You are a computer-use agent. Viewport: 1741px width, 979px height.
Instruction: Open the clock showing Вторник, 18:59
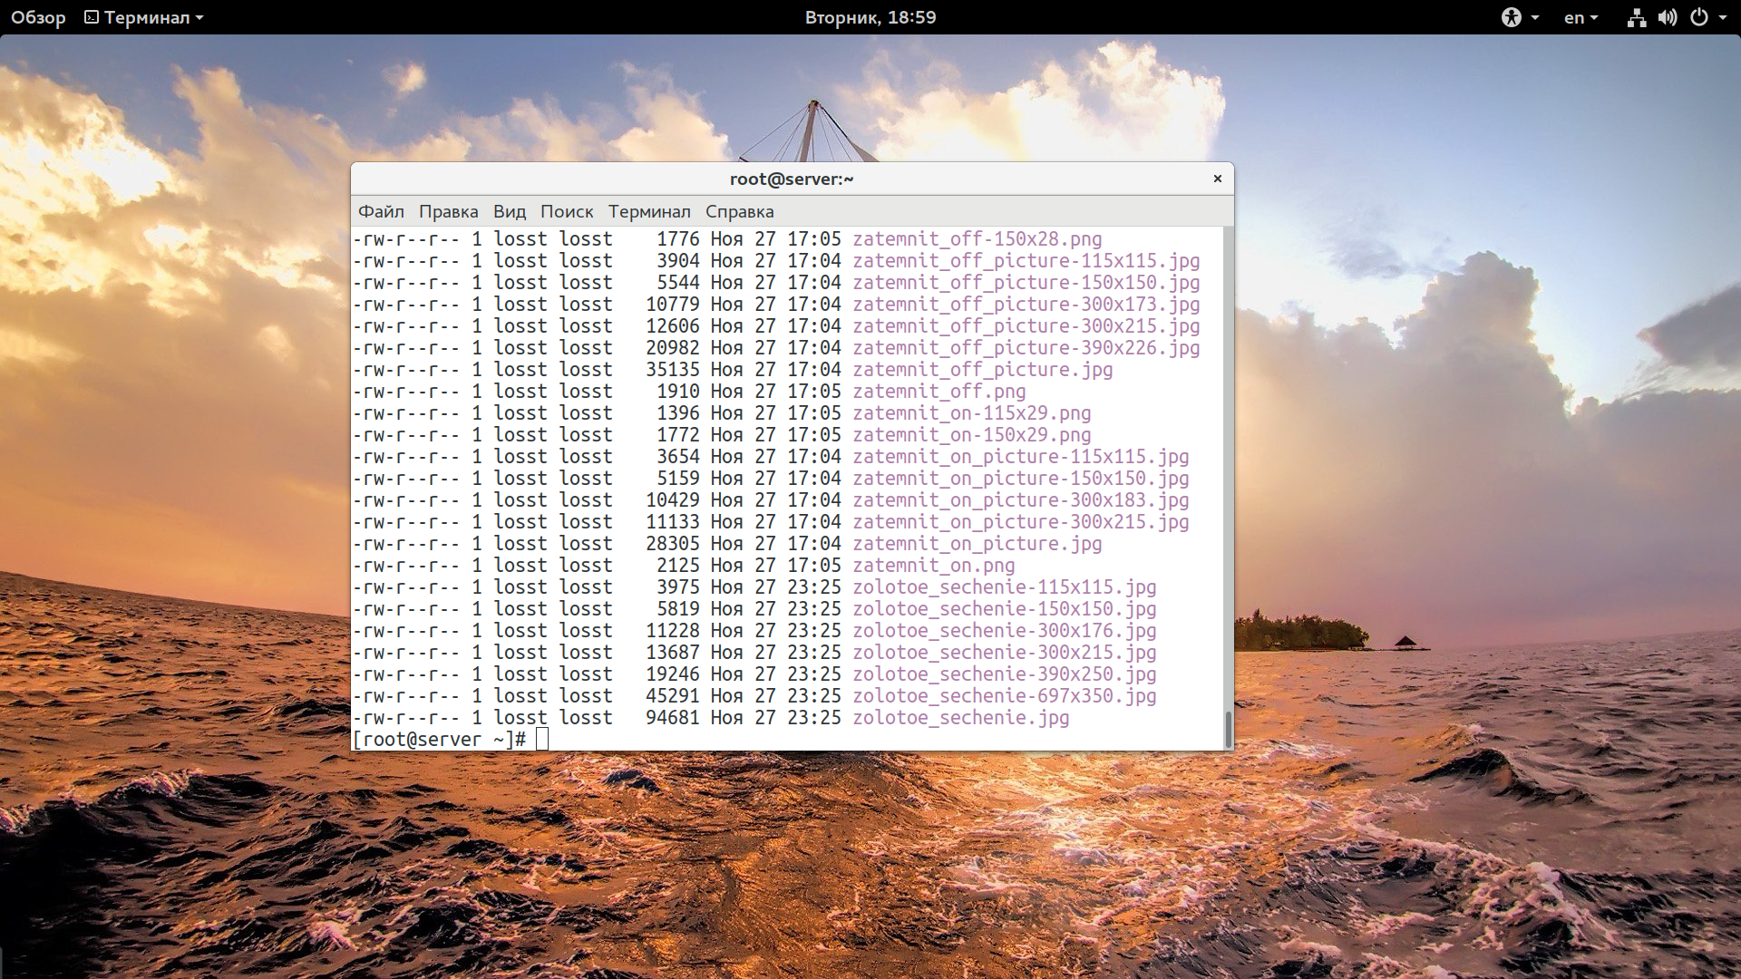click(x=870, y=17)
